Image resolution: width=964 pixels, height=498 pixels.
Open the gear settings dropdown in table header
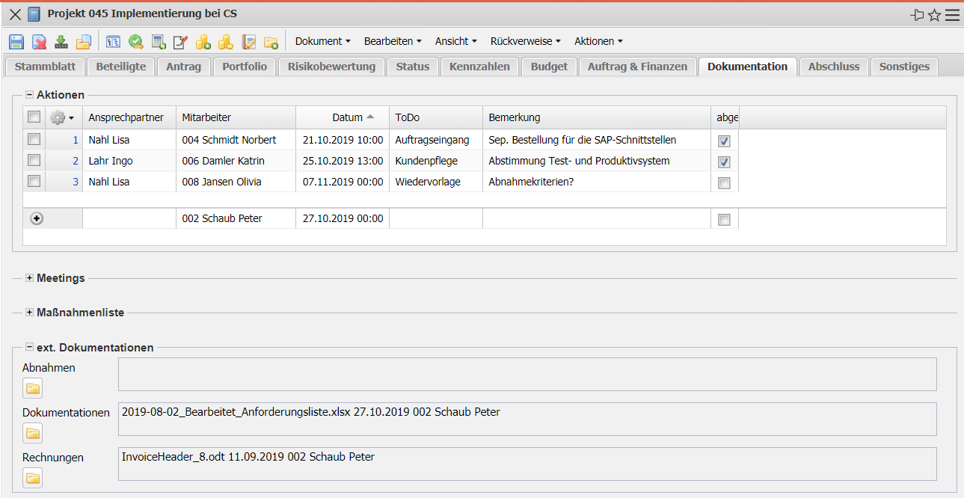[61, 117]
